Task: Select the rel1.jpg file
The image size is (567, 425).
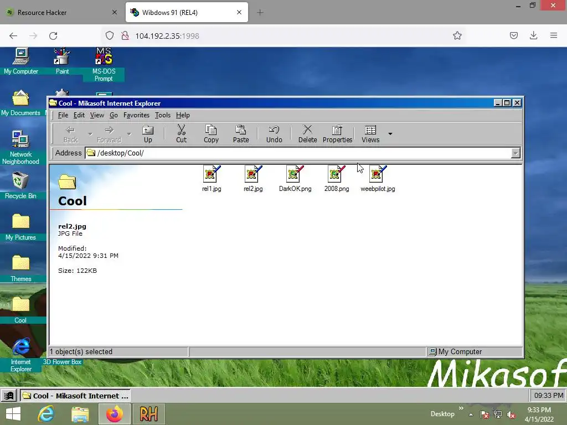Action: click(x=212, y=179)
